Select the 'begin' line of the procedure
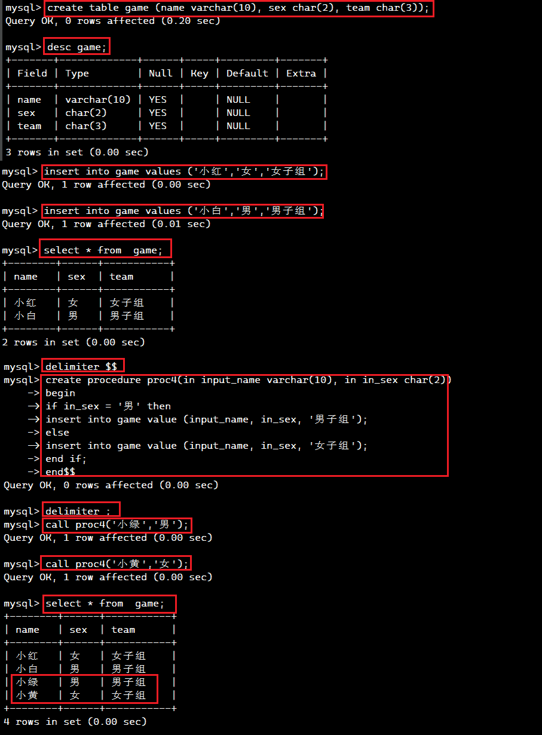This screenshot has width=542, height=735. 60,393
